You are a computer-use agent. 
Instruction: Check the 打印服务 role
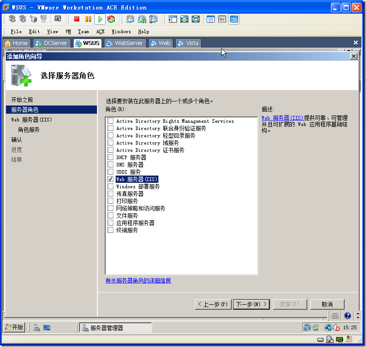pyautogui.click(x=111, y=201)
